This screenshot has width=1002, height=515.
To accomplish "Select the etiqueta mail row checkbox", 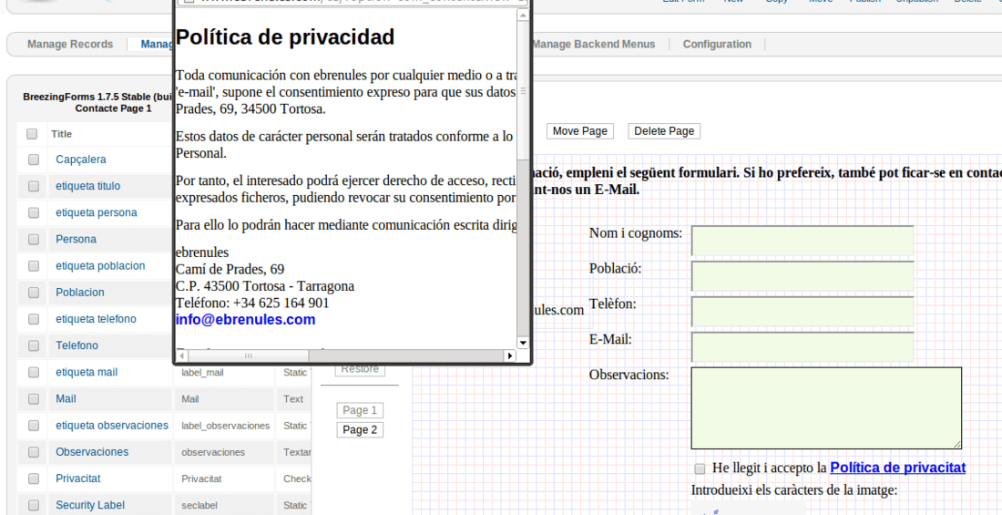I will (33, 372).
